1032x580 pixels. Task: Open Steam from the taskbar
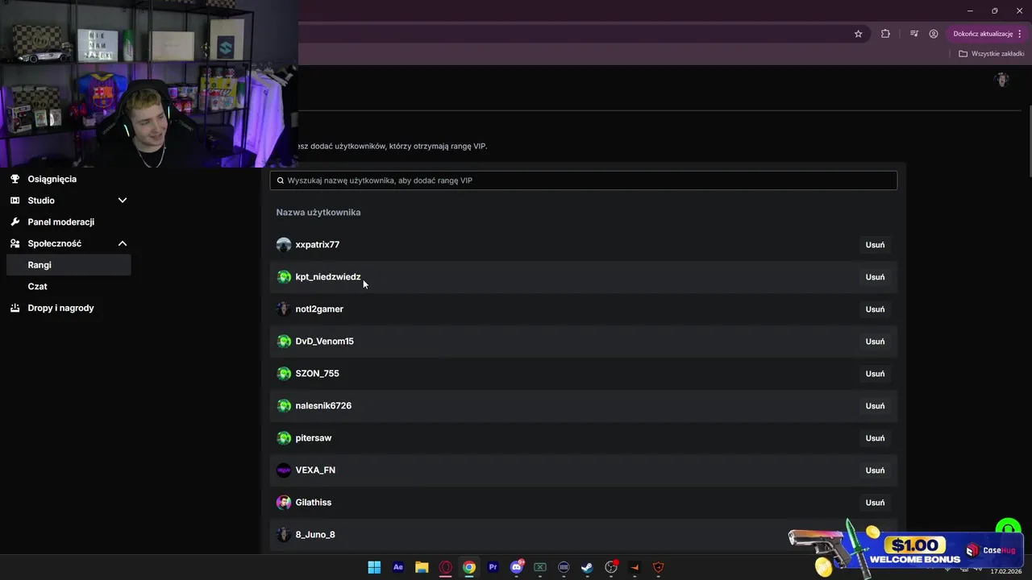coord(587,567)
